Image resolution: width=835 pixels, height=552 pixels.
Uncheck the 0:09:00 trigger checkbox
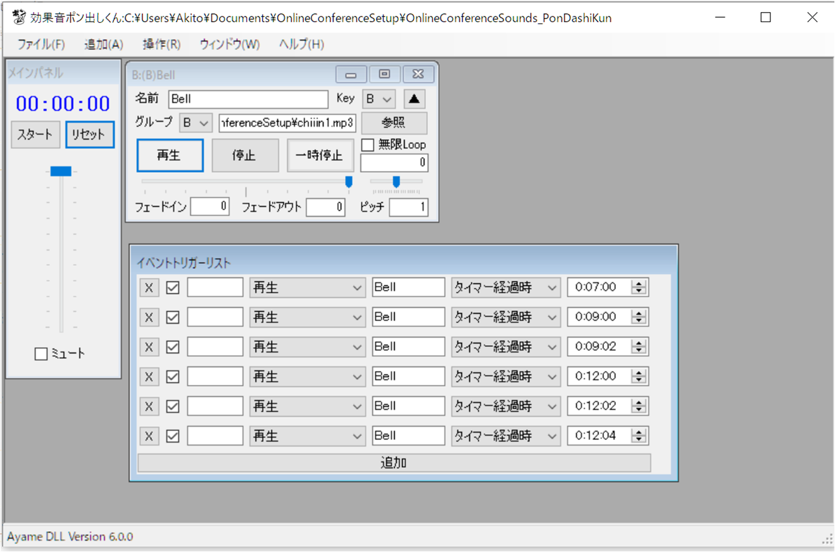point(172,317)
